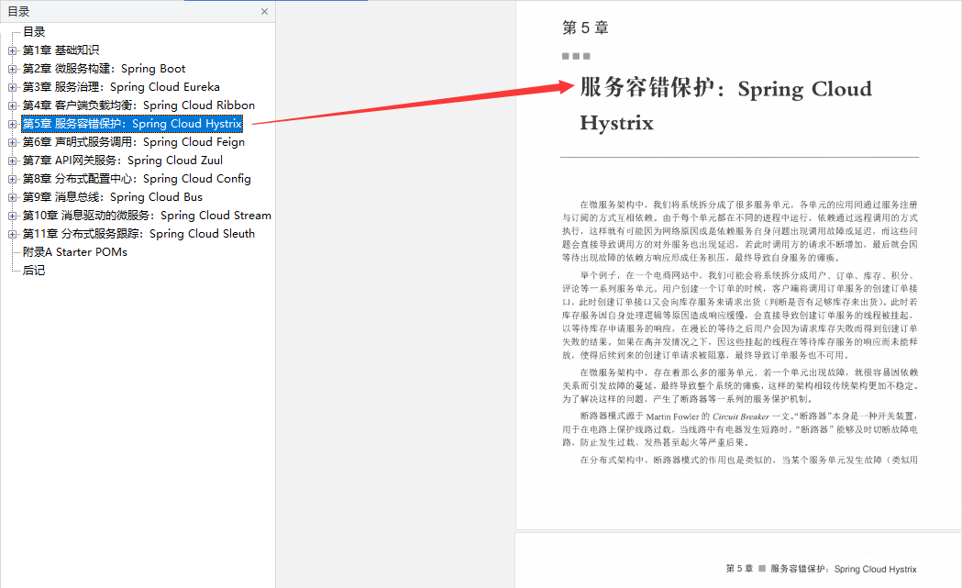The image size is (962, 588).
Task: Expand 第3章 Spring Cloud Eureka node
Action: click(x=12, y=87)
